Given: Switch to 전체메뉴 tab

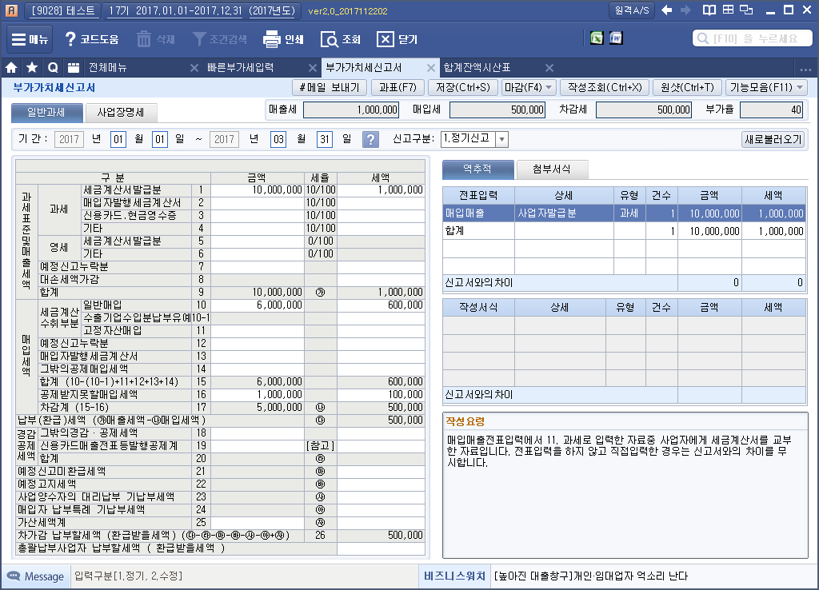Looking at the screenshot, I should 108,68.
